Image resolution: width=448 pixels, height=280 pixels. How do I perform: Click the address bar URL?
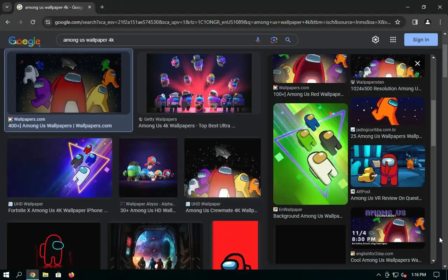(222, 22)
